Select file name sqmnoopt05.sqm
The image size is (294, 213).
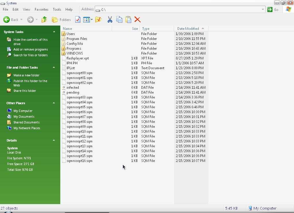(x=79, y=107)
